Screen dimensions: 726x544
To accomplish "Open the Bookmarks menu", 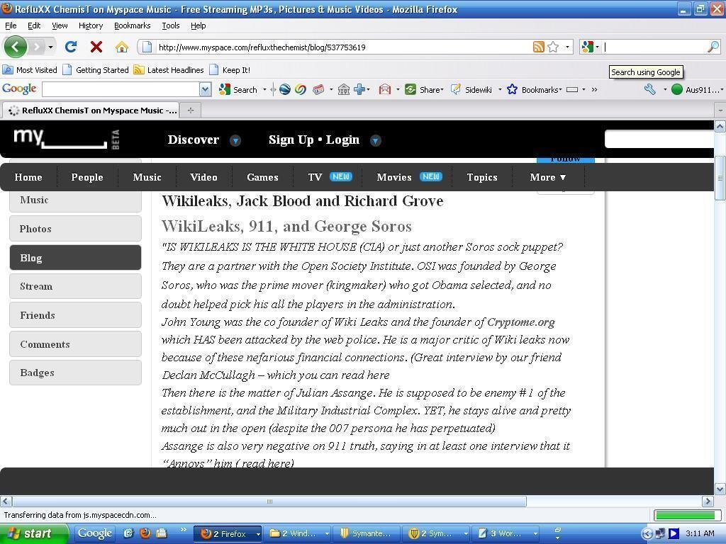I will click(x=133, y=25).
